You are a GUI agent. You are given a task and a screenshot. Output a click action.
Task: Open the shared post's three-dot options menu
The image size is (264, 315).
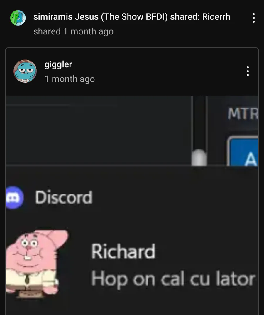coord(253,18)
